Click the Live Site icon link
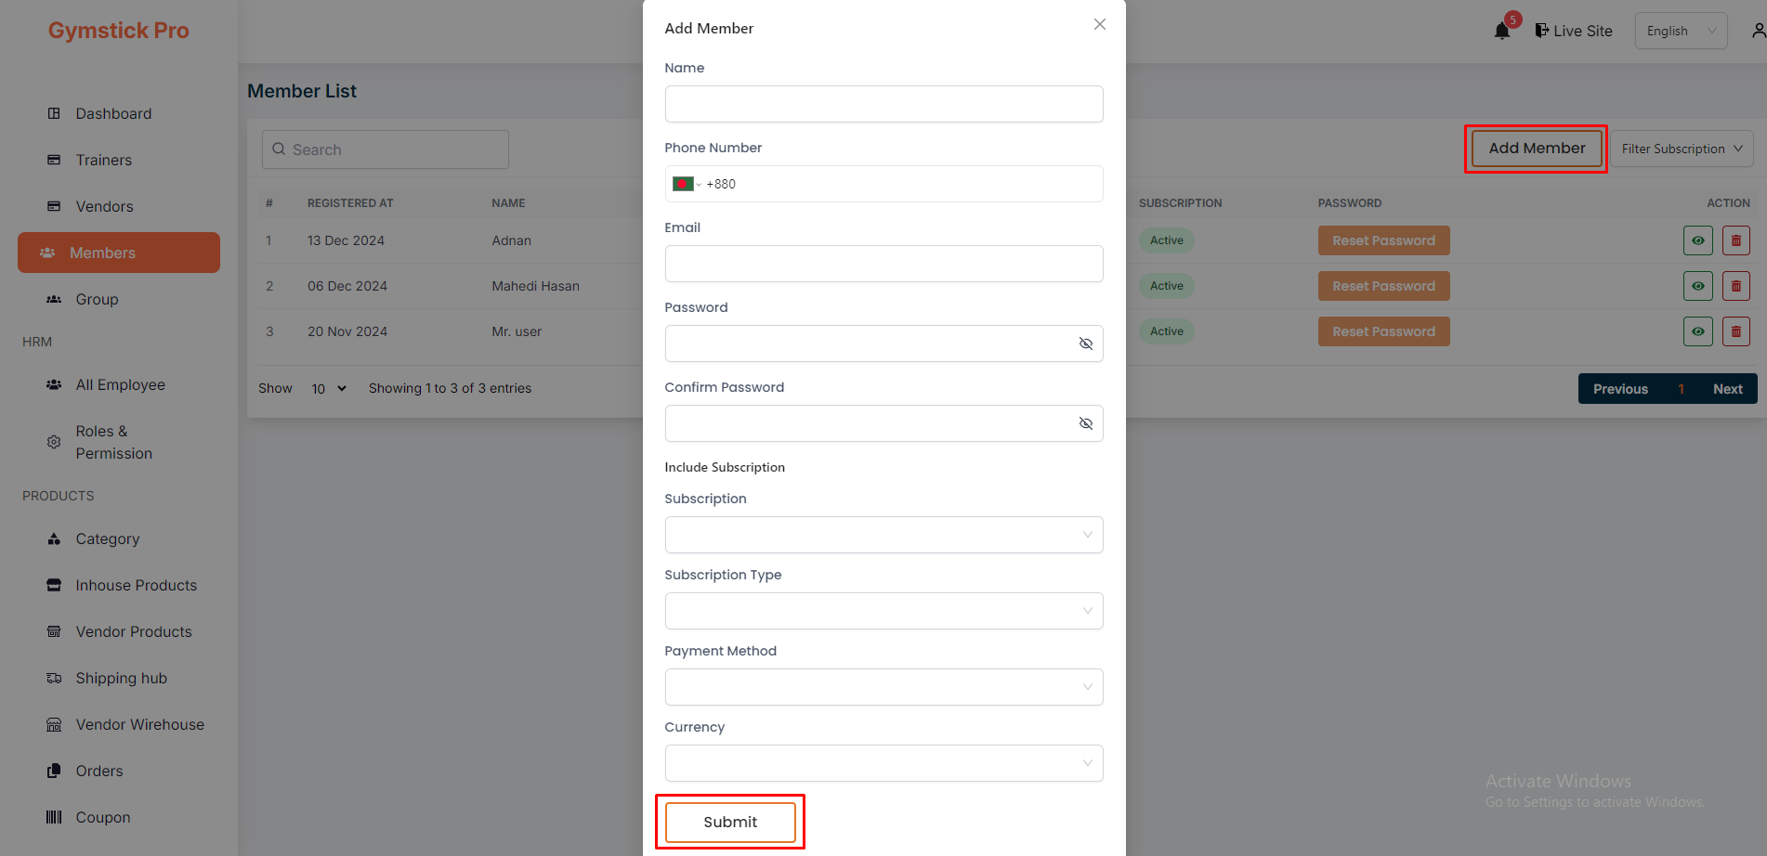The image size is (1767, 856). click(1573, 31)
